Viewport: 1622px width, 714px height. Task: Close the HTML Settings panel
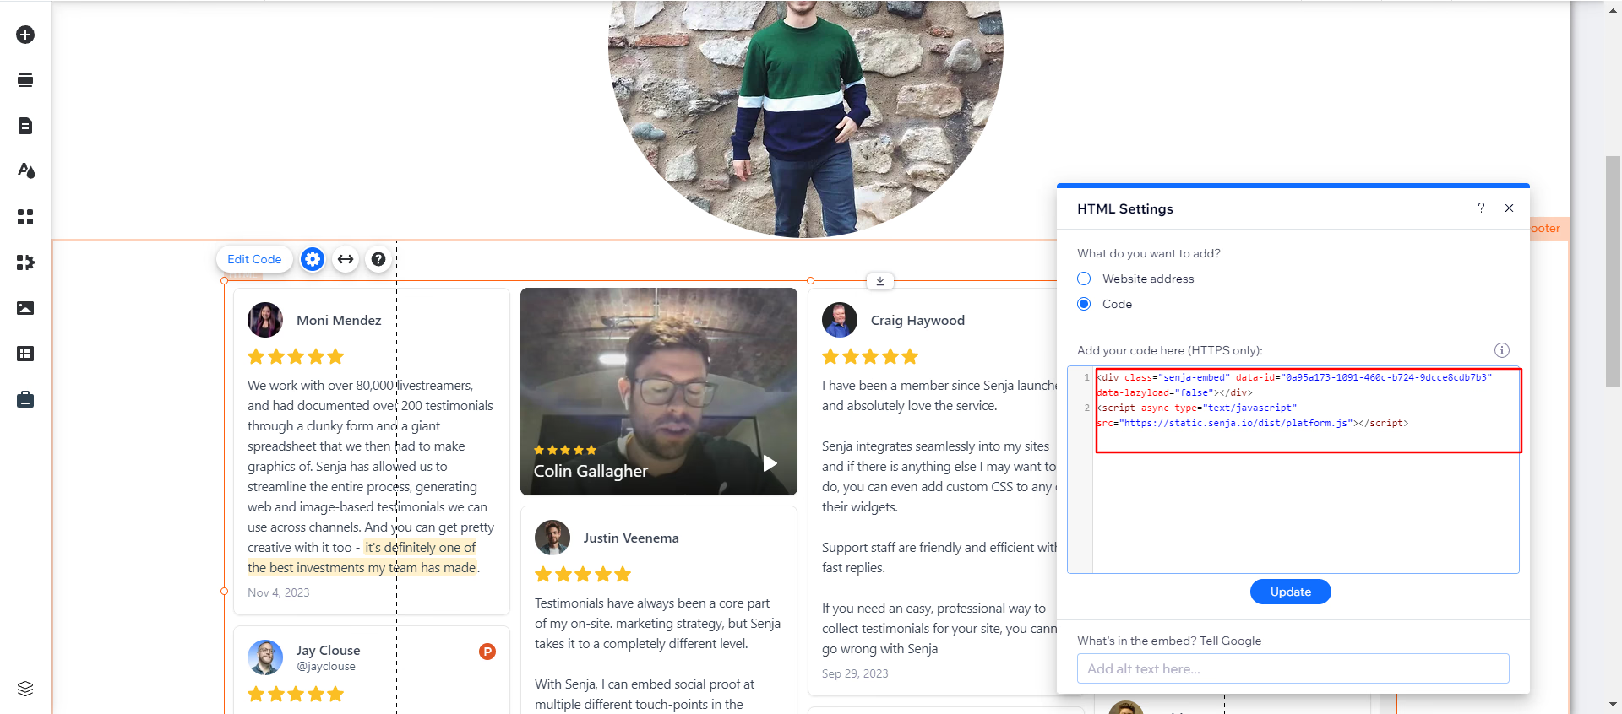[x=1509, y=208]
